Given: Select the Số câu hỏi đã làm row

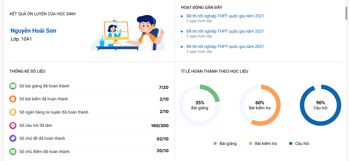Looking at the screenshot, I should pyautogui.click(x=89, y=125).
